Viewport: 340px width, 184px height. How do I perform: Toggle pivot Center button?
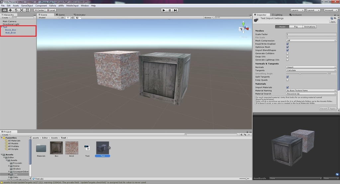(x=40, y=10)
